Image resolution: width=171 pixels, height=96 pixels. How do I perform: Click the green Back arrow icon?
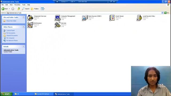tap(3, 9)
